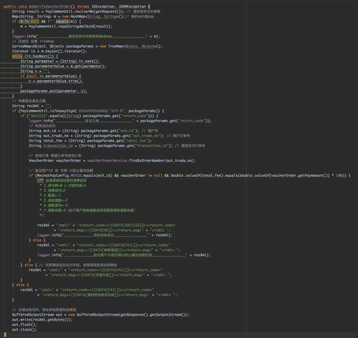
Task: Click the line "out.flush();"
Action: (24, 324)
